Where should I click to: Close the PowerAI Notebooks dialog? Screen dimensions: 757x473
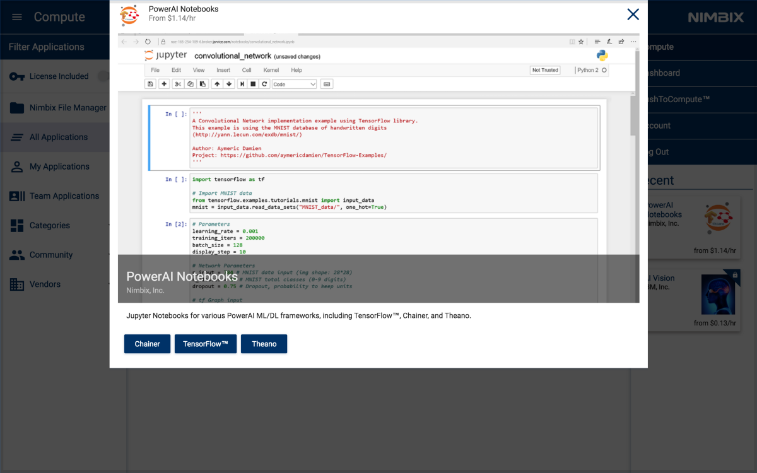[x=633, y=14]
